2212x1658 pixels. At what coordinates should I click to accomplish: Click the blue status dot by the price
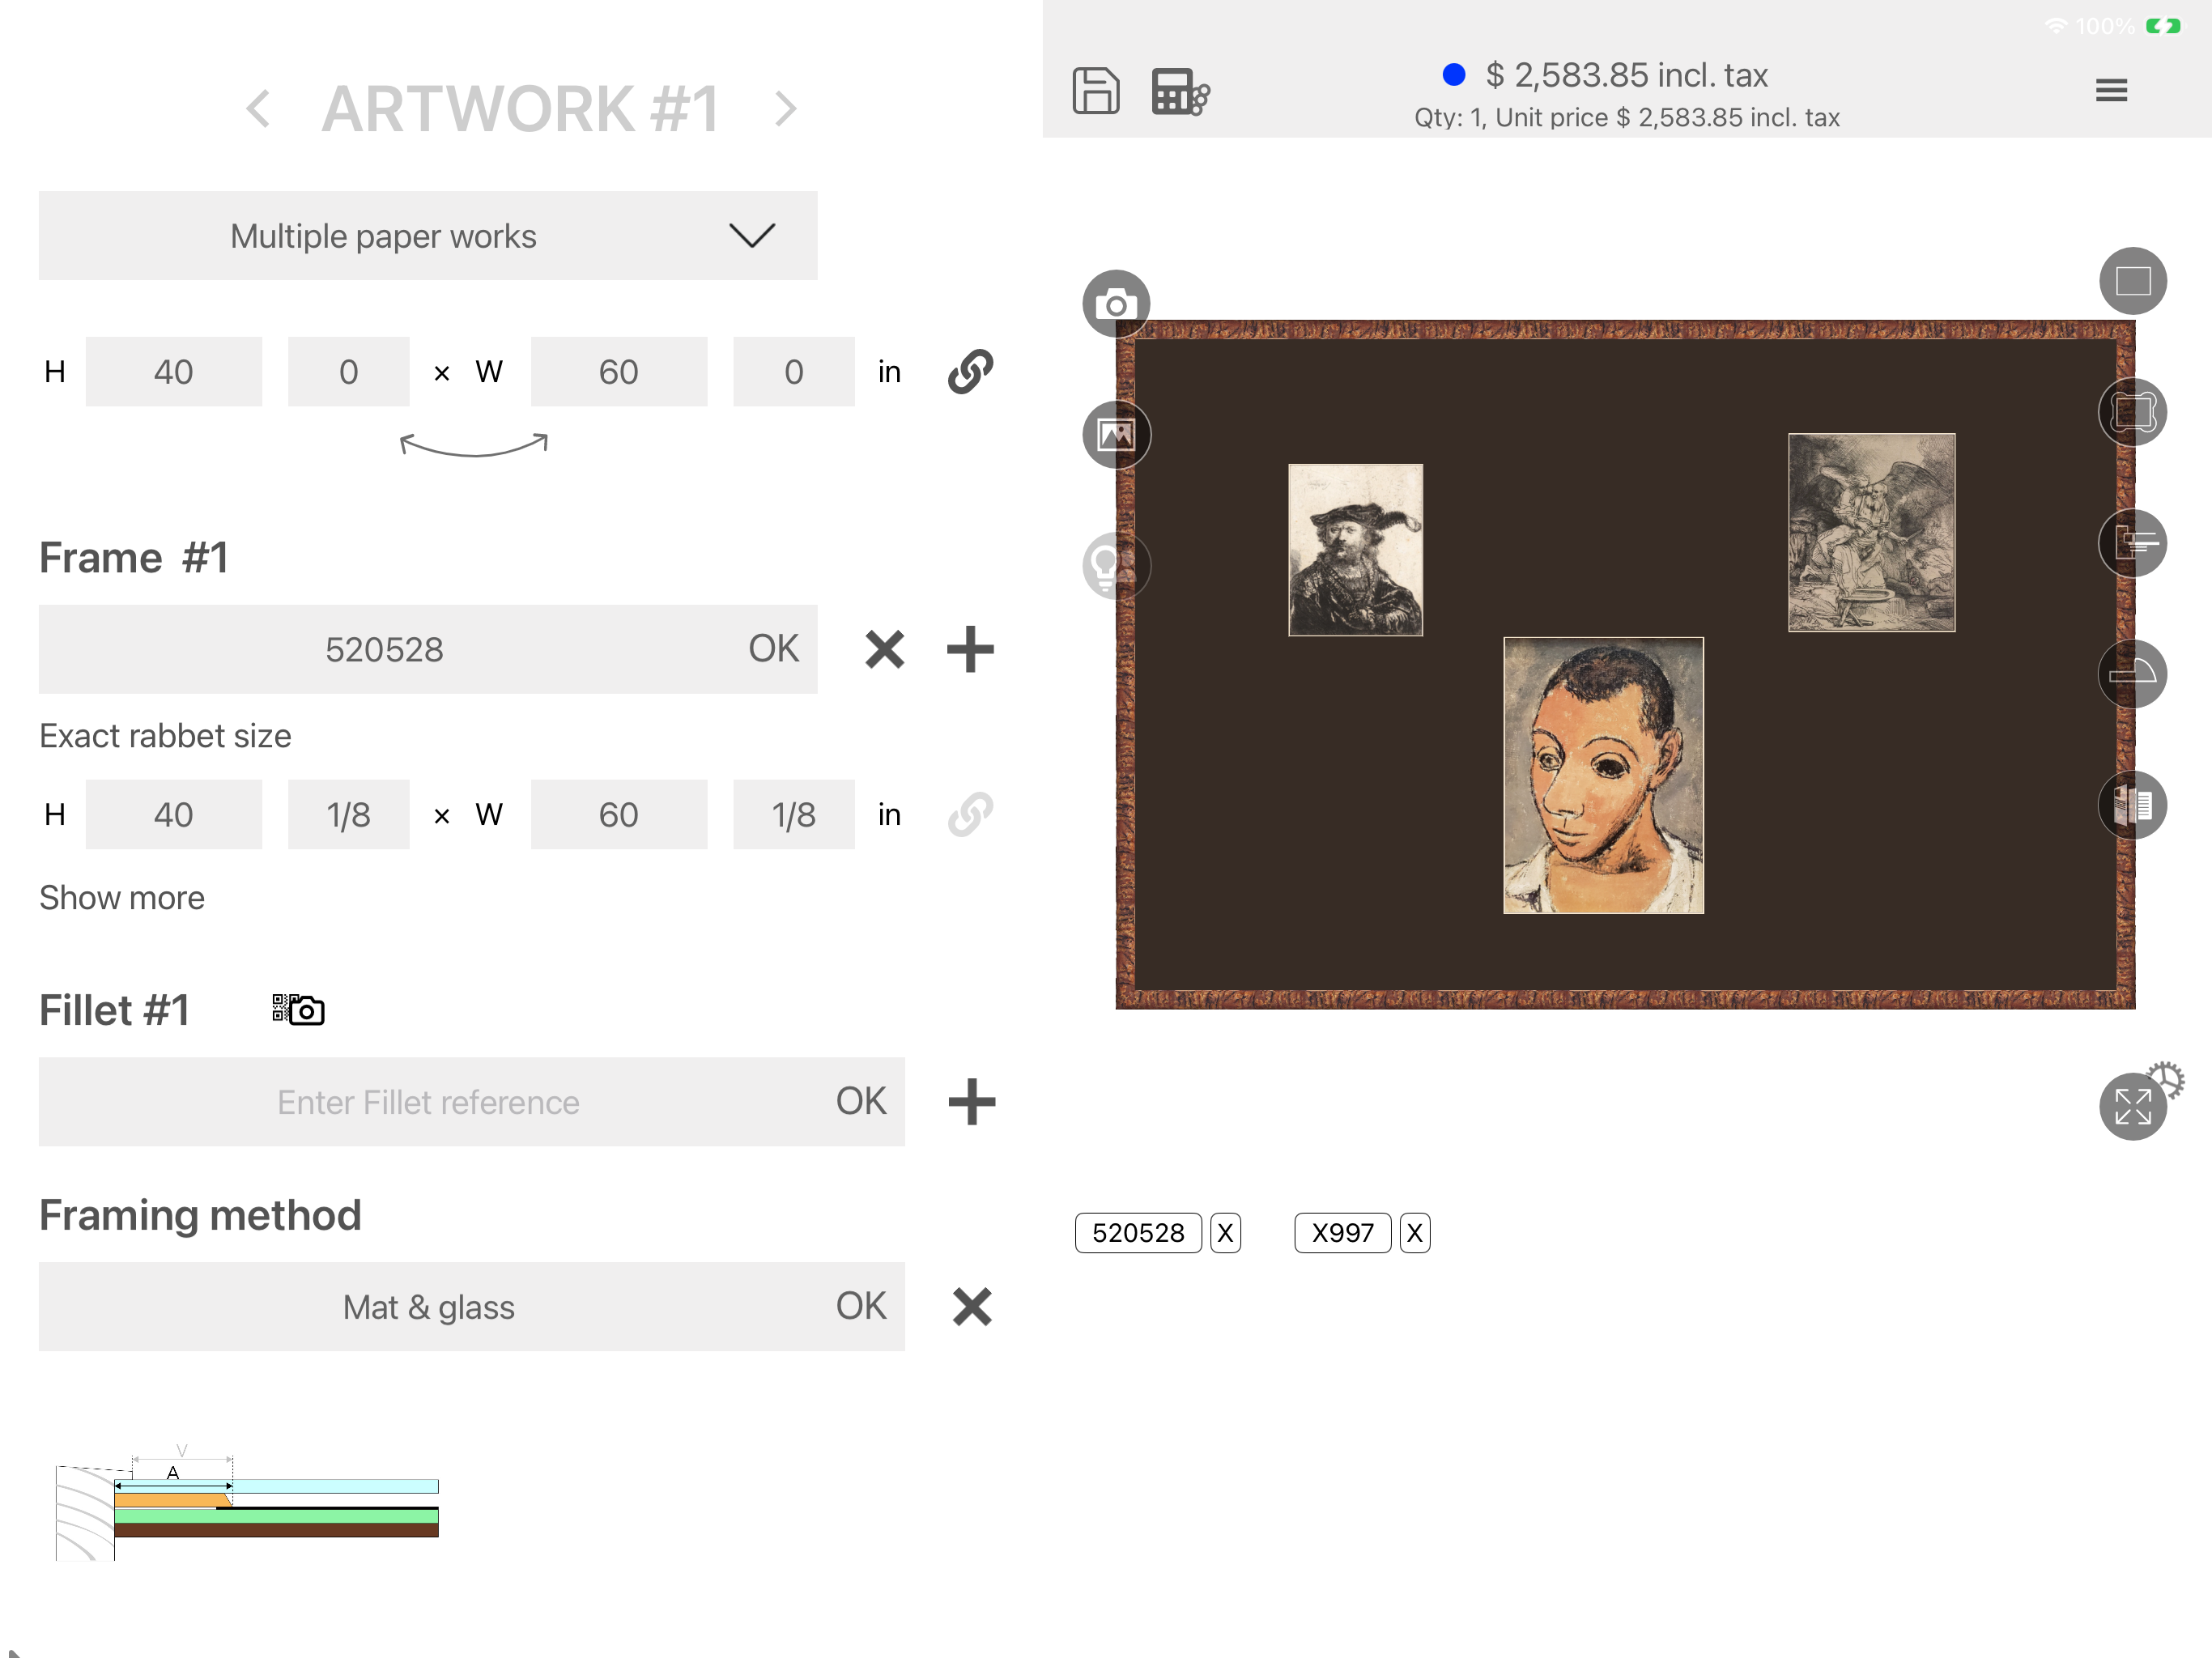coord(1454,75)
